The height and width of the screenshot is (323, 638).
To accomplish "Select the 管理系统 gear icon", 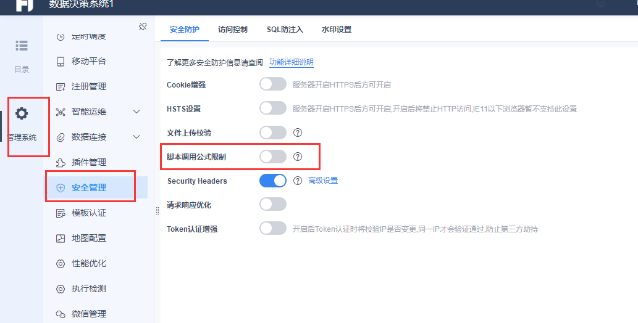I will coord(22,113).
